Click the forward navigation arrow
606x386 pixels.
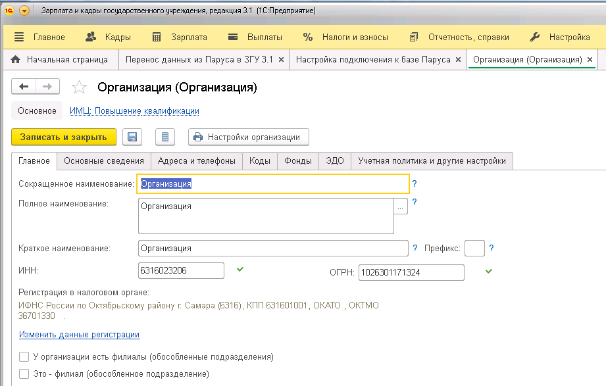point(47,87)
